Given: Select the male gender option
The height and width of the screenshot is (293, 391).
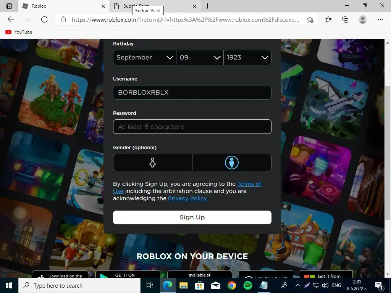Looking at the screenshot, I should 232,163.
